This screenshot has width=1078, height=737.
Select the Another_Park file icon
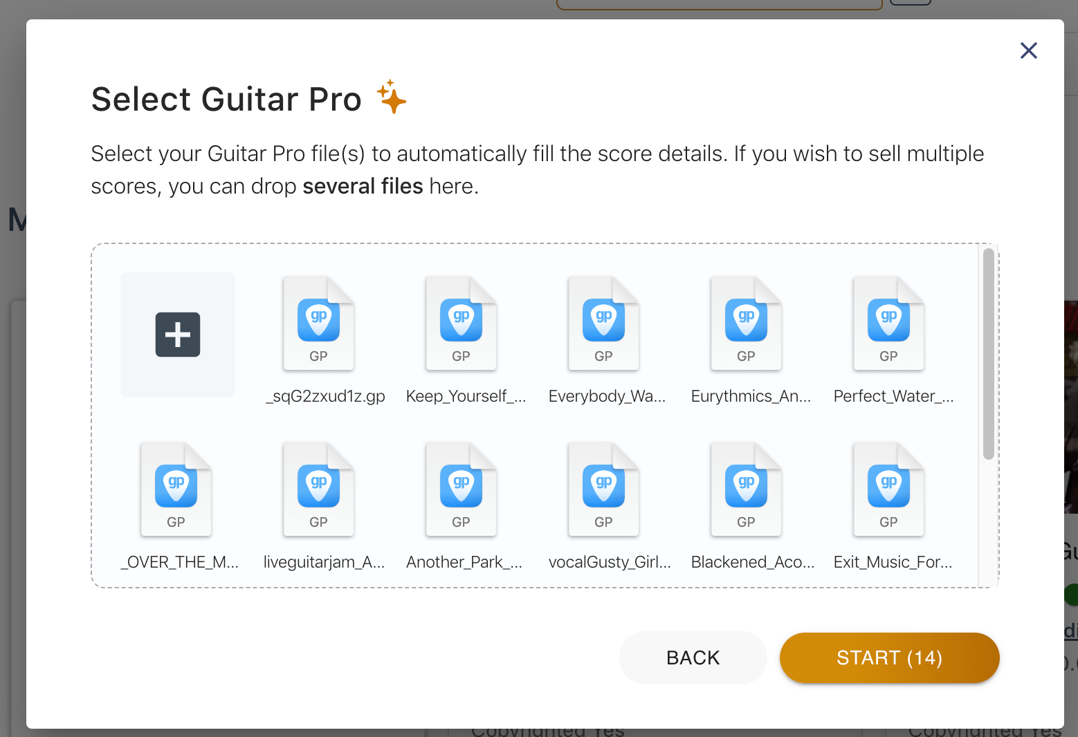(462, 489)
